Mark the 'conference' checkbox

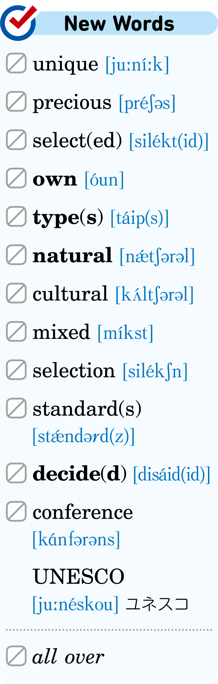coord(16,511)
